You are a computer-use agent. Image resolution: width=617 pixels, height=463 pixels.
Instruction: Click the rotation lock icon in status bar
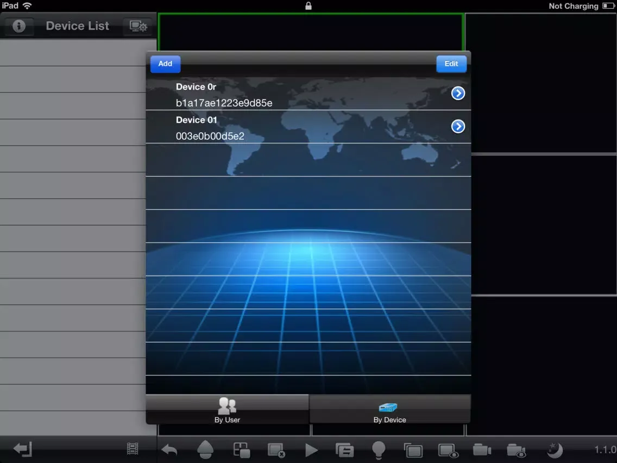click(308, 5)
